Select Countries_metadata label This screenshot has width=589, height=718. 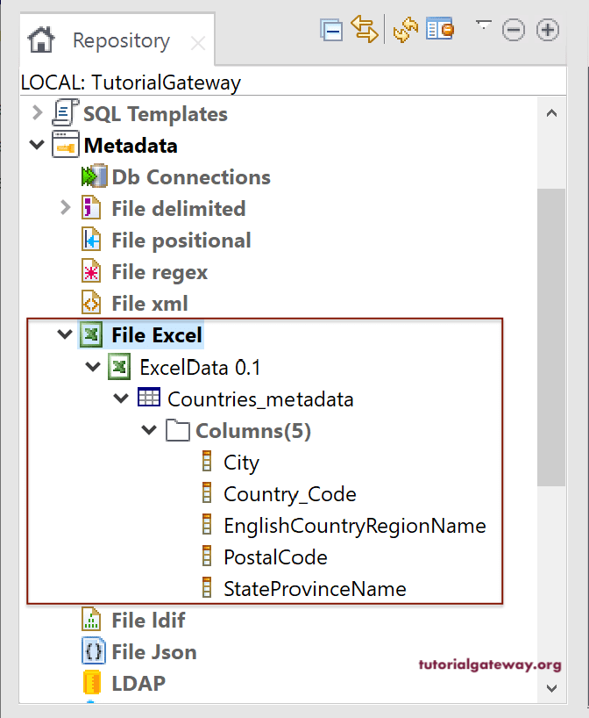coord(260,399)
